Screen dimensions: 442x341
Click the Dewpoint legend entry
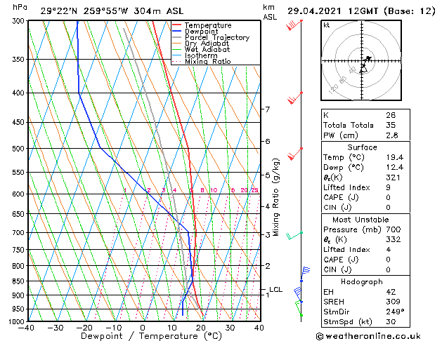(201, 32)
